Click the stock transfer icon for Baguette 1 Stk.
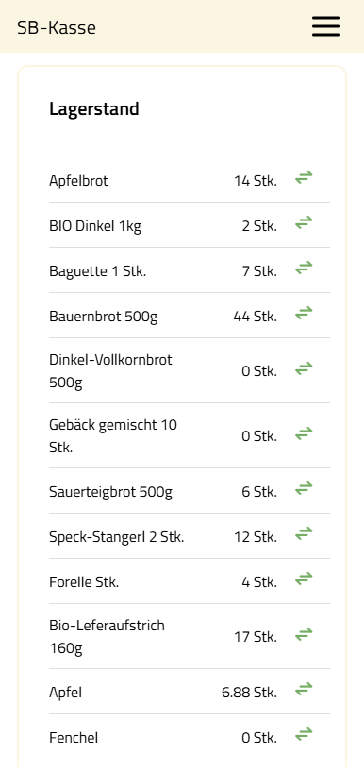Screen dimensions: 364x767 (304, 268)
